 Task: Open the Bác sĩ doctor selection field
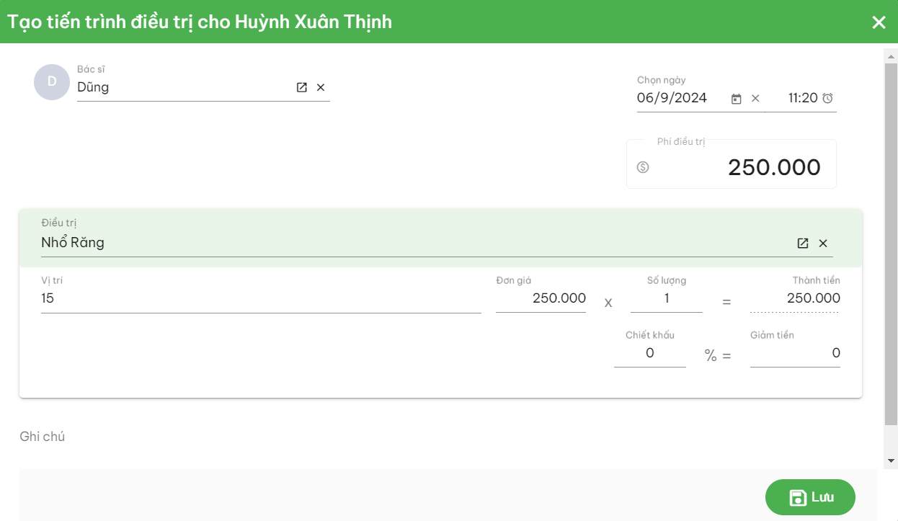180,88
